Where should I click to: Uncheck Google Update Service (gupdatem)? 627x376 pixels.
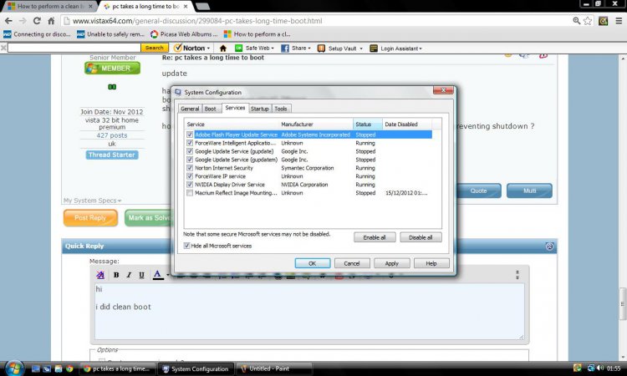(x=190, y=160)
